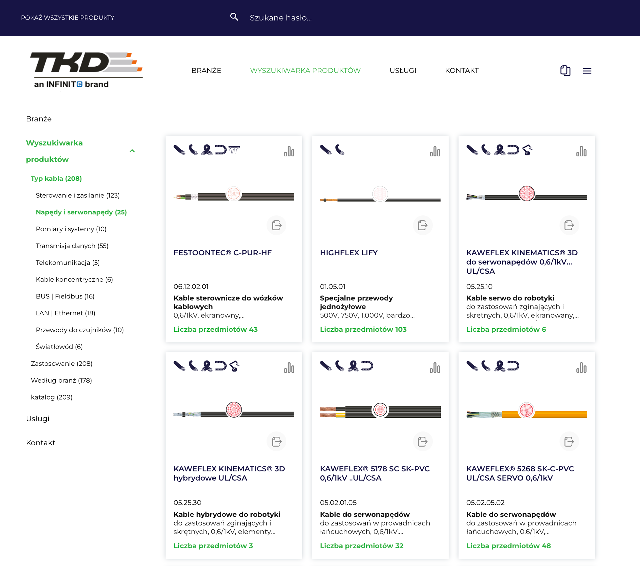Click compare bars icon on KAWEFLEX 5268 card
This screenshot has width=640, height=566.
tap(581, 368)
